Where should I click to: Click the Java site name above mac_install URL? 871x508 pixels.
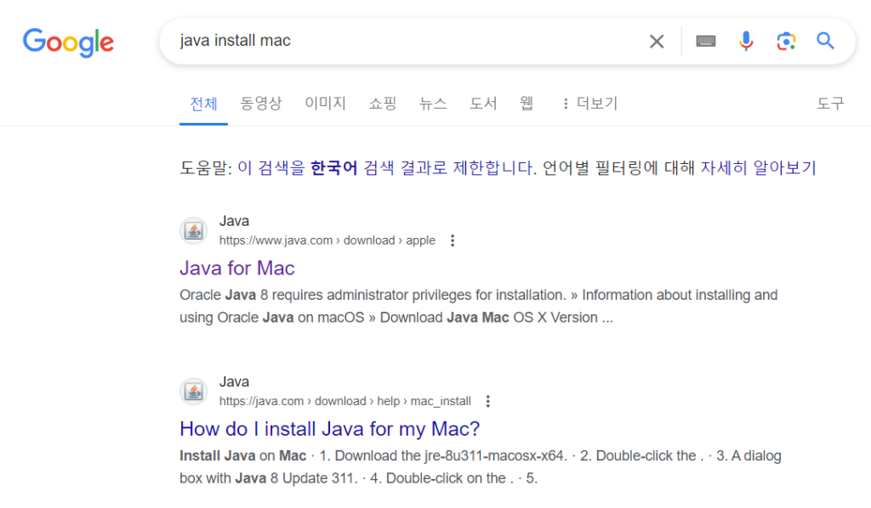click(234, 382)
